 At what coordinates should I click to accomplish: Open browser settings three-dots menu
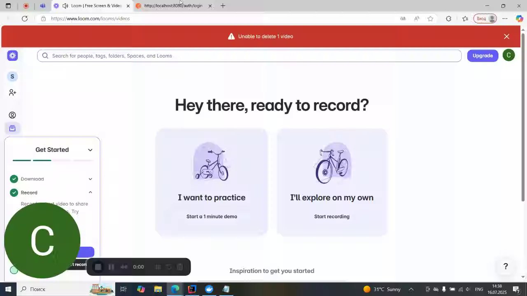pyautogui.click(x=505, y=18)
